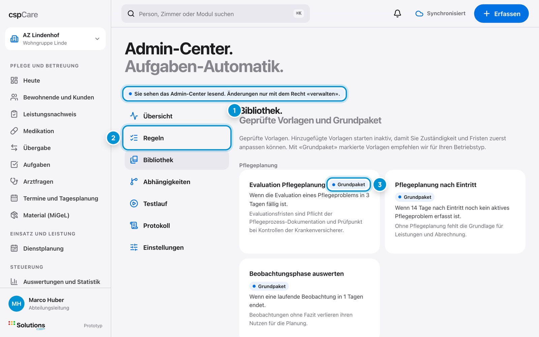Switch to the Regeln section
Image resolution: width=539 pixels, height=337 pixels.
pos(177,138)
